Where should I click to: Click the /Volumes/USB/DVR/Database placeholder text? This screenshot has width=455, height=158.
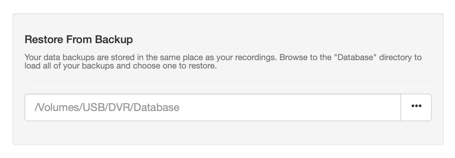pos(107,107)
